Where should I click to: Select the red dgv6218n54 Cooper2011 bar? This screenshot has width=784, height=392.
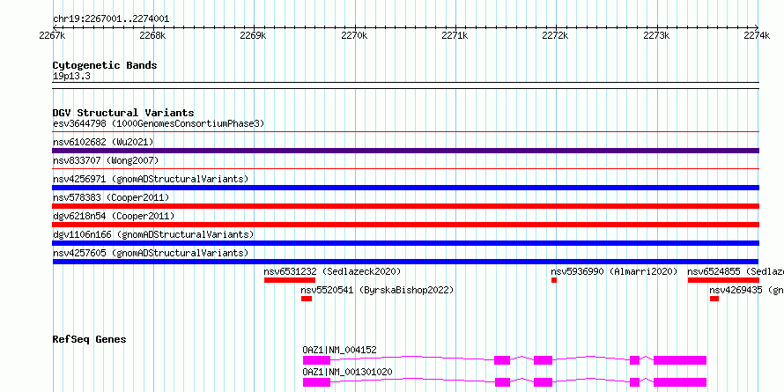(405, 225)
